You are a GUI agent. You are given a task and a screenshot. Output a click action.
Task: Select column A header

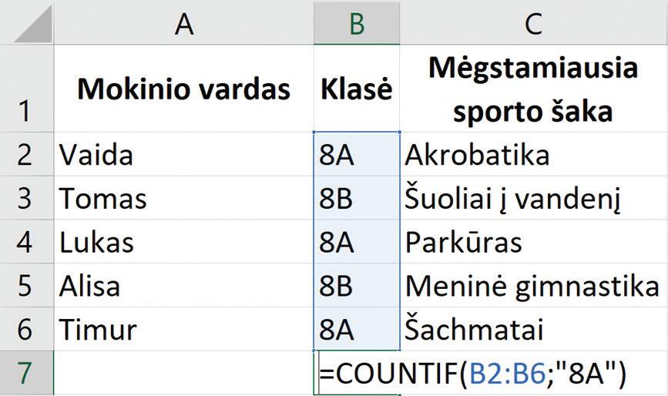coord(183,23)
